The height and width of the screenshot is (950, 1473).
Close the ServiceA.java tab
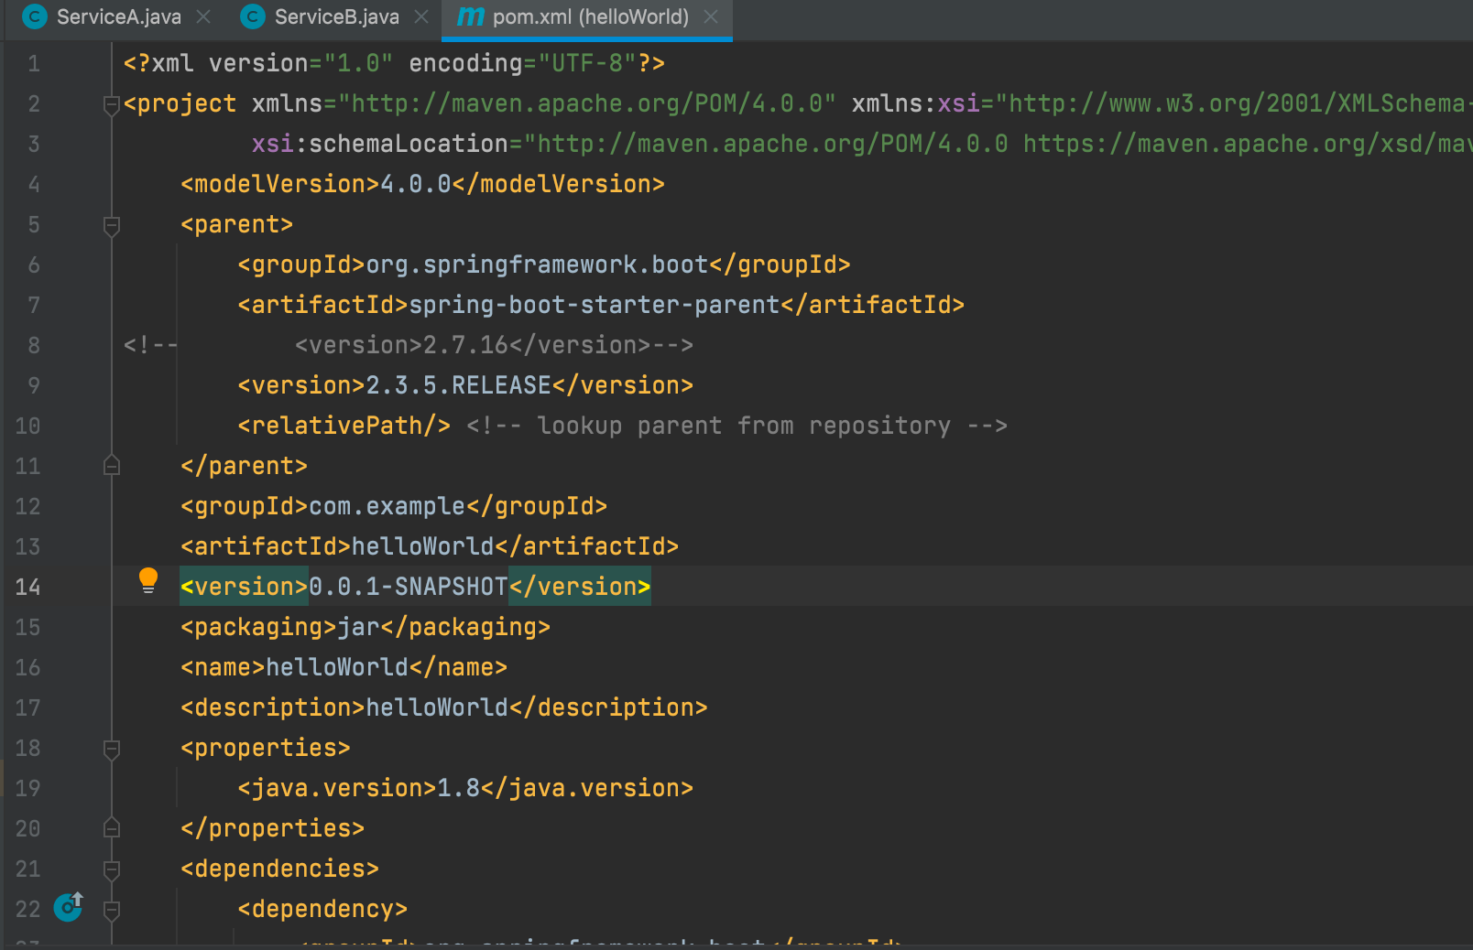click(x=203, y=17)
